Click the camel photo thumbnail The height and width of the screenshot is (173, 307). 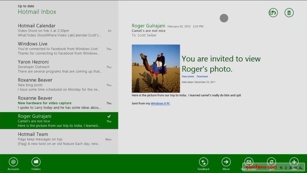[x=156, y=68]
